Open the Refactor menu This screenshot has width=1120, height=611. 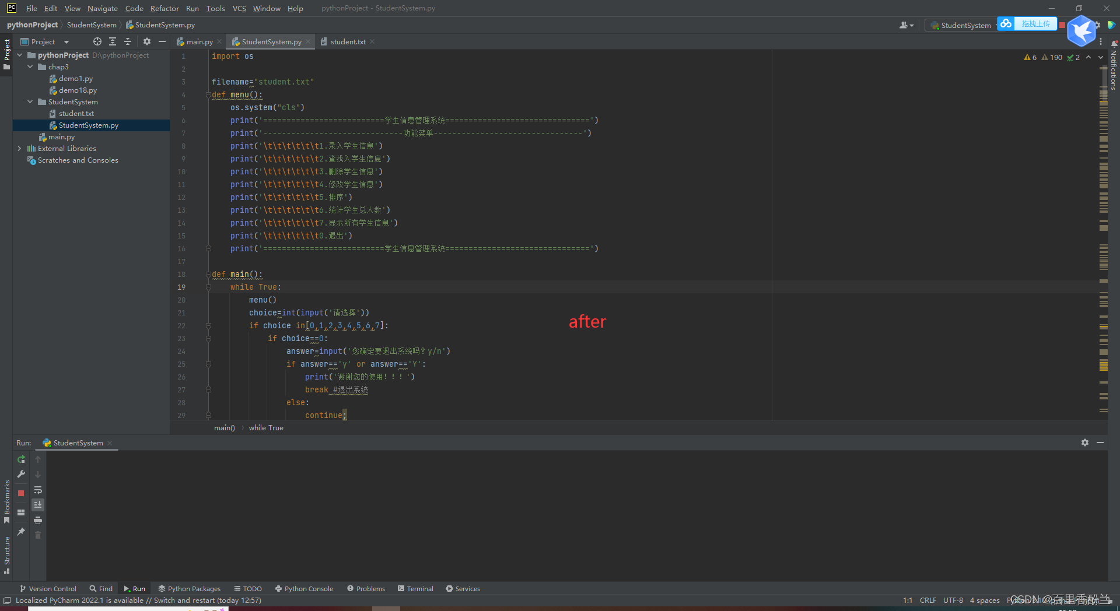coord(164,8)
